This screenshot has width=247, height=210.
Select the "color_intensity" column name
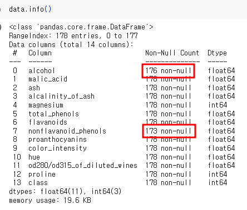(x=57, y=148)
